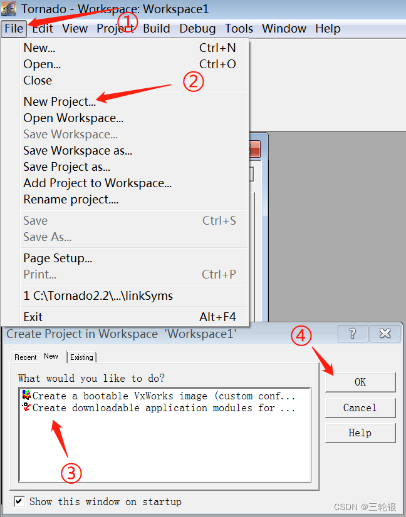Select Open Workspace... menu entry
This screenshot has height=517, width=406.
coord(134,118)
